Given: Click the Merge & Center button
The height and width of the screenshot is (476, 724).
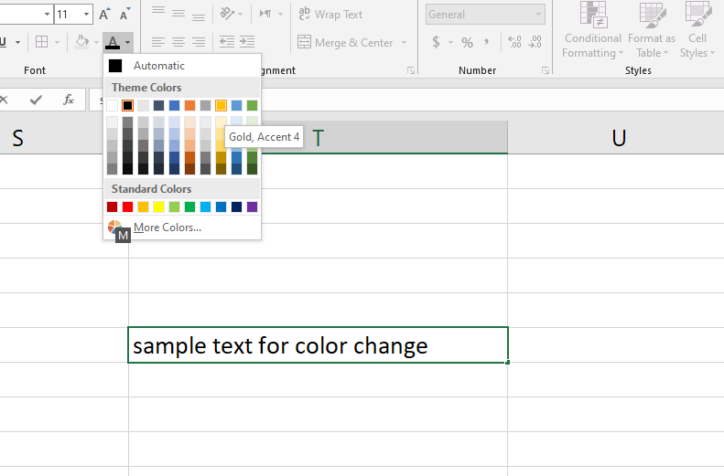Looking at the screenshot, I should pos(344,42).
